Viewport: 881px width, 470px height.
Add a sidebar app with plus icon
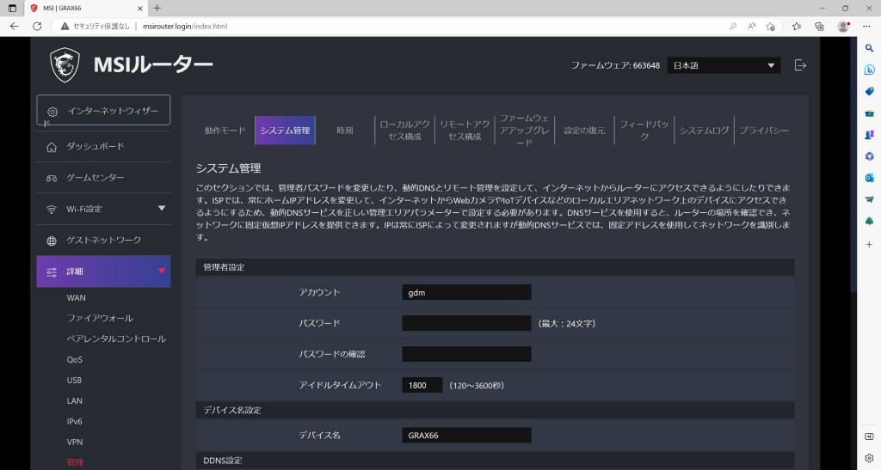click(869, 245)
